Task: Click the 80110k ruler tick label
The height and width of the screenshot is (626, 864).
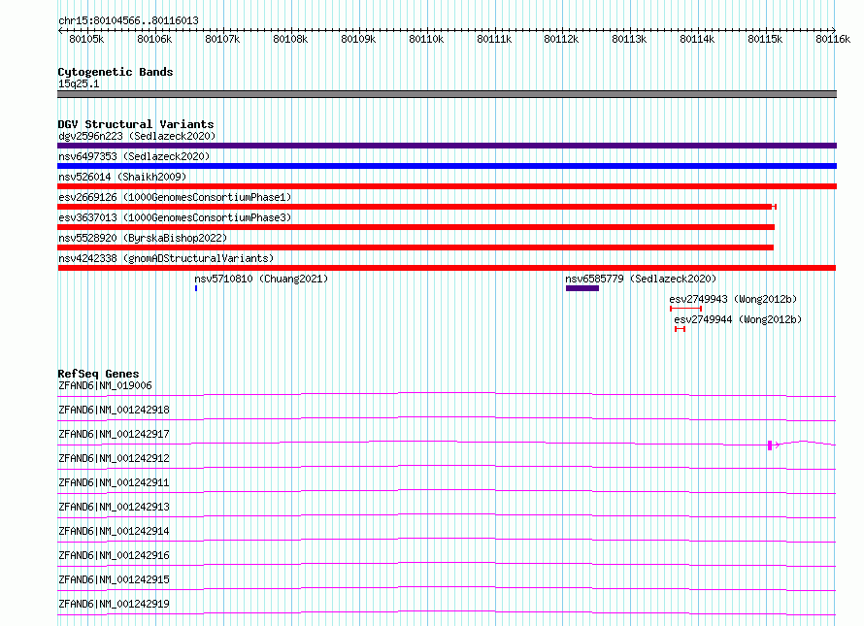Action: 426,39
